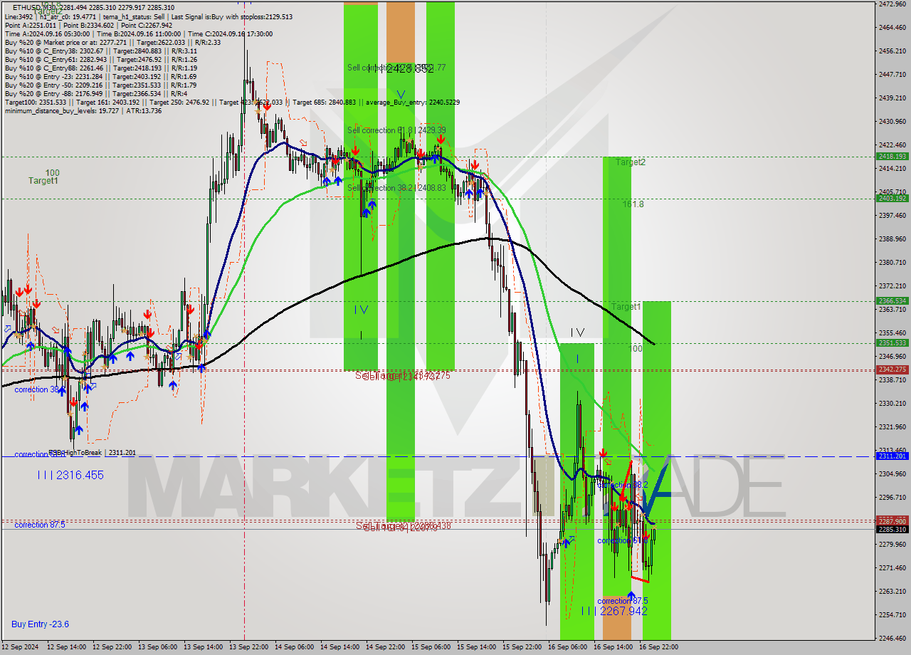
Task: Click the red 2342.275 price tag
Action: click(x=892, y=369)
